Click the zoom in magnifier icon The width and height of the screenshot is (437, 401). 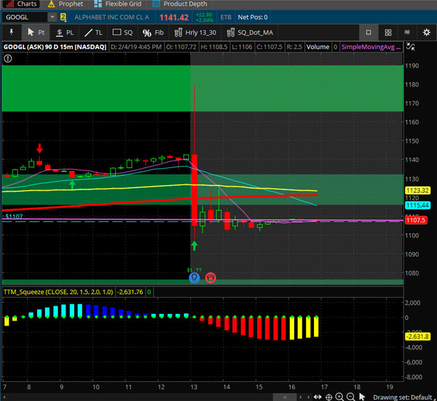339,397
